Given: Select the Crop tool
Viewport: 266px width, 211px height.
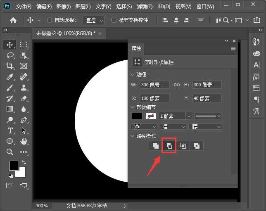Looking at the screenshot, I should click(x=10, y=66).
